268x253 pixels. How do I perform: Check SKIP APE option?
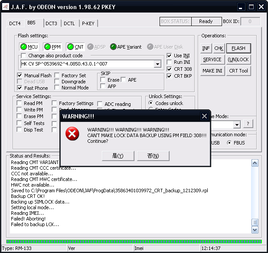tap(124, 80)
